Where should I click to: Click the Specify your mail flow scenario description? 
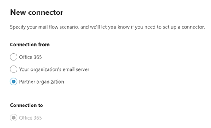point(107,27)
